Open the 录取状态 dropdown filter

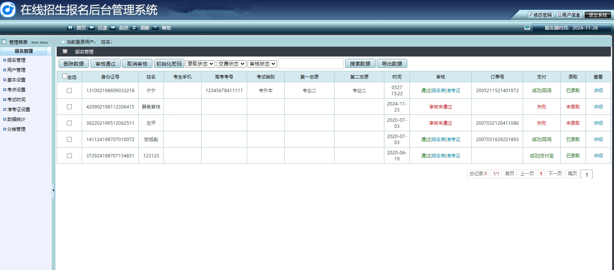pyautogui.click(x=200, y=64)
